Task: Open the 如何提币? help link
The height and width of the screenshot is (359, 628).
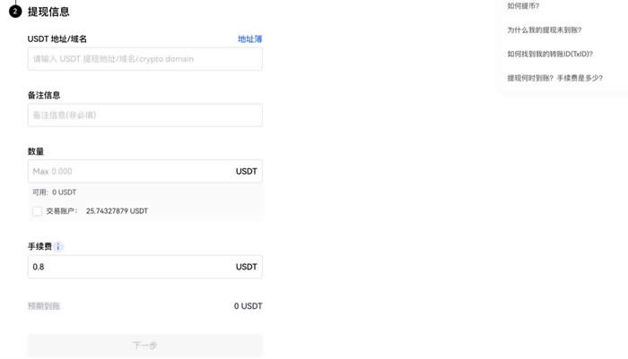Action: click(523, 6)
